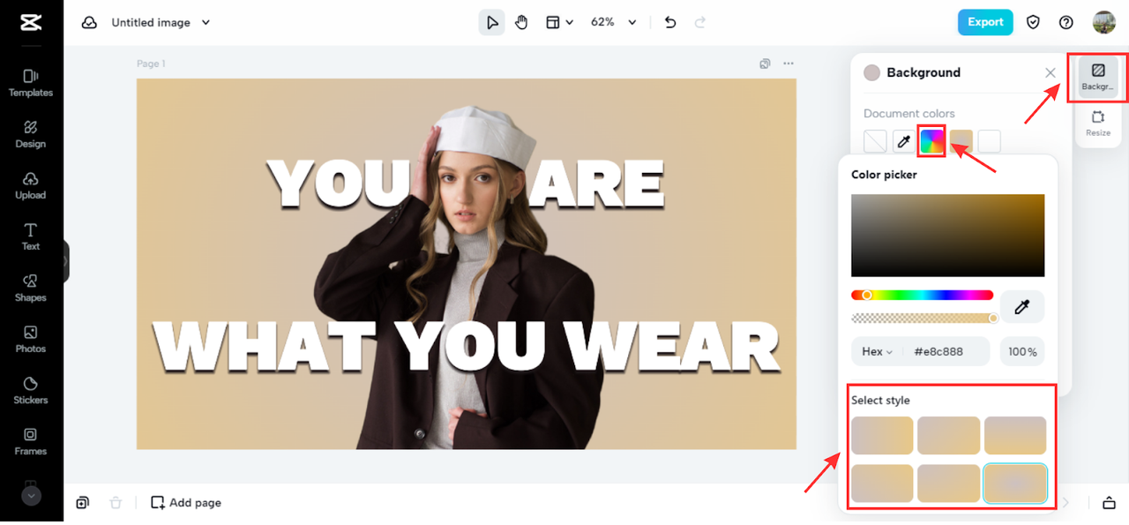Click the page duplicate icon in bottom bar
The height and width of the screenshot is (525, 1129).
click(x=82, y=502)
